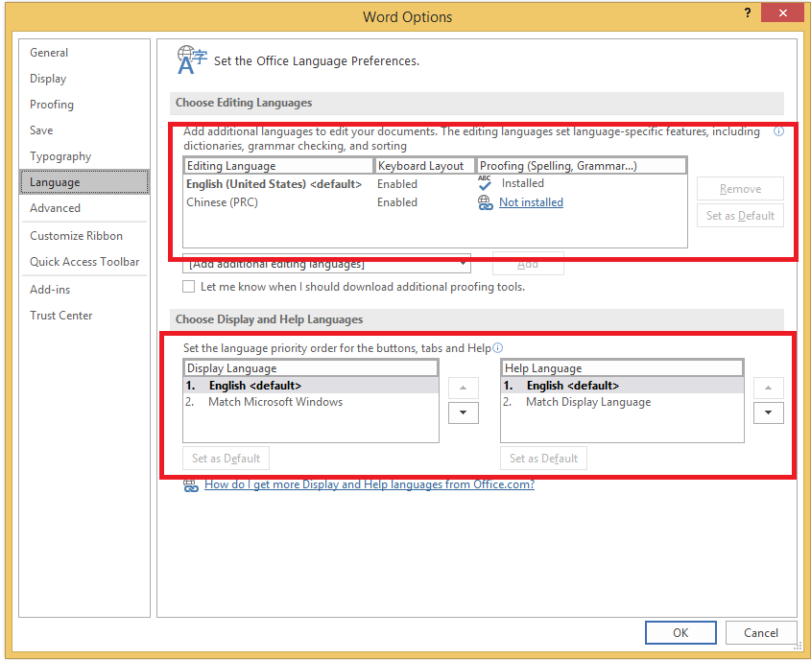Click the globe link icon next to Not installed
Viewport: 811px width, 660px height.
pos(485,202)
